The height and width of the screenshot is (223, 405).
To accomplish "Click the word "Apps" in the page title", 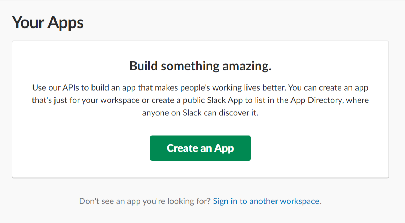I will [66, 22].
